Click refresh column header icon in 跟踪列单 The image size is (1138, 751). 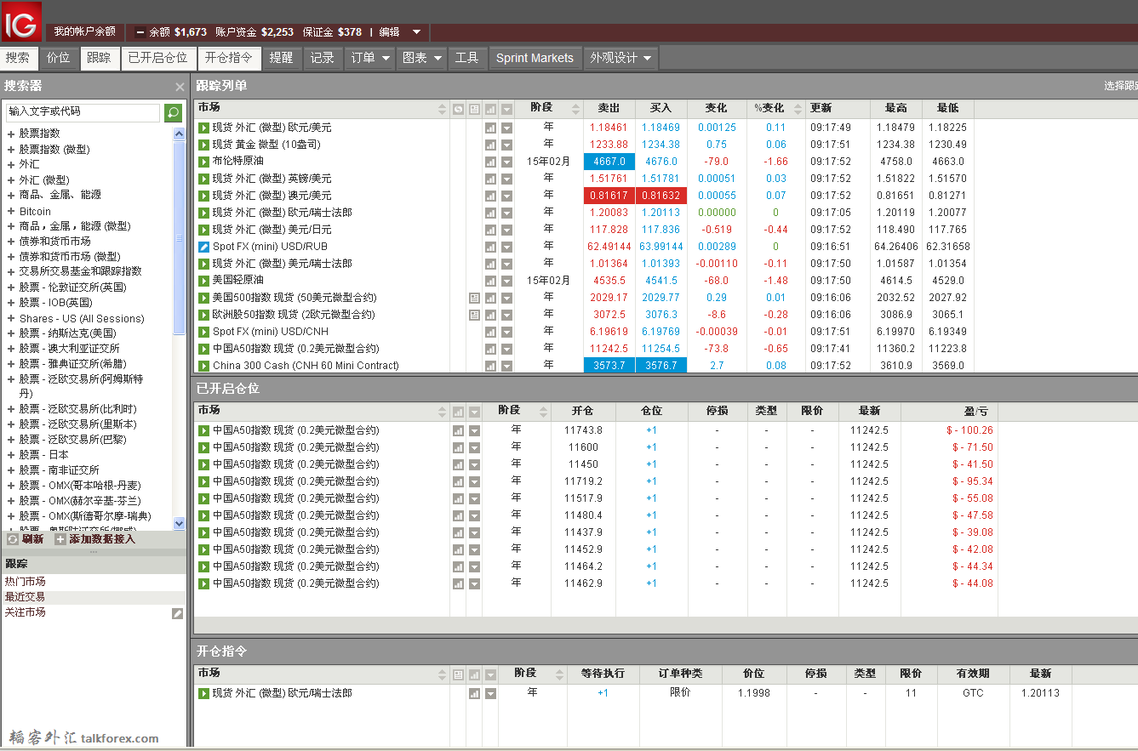pyautogui.click(x=458, y=109)
